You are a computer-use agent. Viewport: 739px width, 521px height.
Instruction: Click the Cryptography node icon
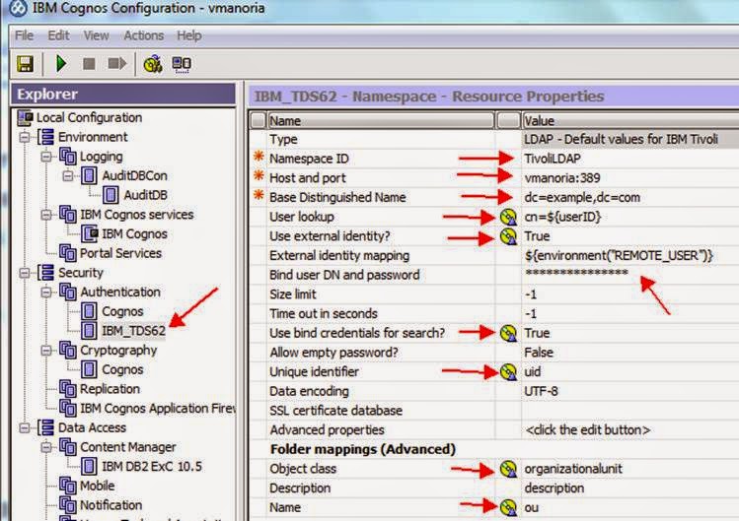(68, 351)
